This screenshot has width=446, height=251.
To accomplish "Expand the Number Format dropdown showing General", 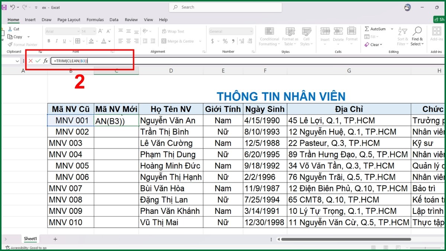I will pyautogui.click(x=251, y=31).
